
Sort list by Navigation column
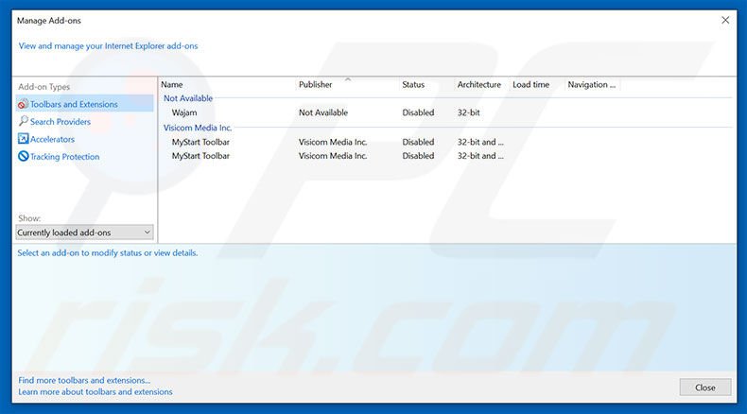coord(592,84)
